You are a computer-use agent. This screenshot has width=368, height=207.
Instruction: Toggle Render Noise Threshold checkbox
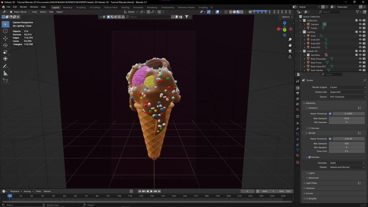tap(330, 139)
